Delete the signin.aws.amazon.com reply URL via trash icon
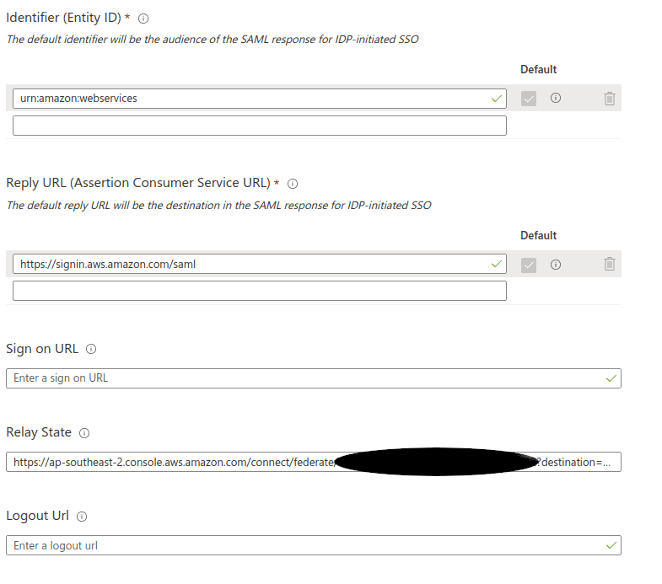Screen dimensions: 662x584 [x=609, y=264]
